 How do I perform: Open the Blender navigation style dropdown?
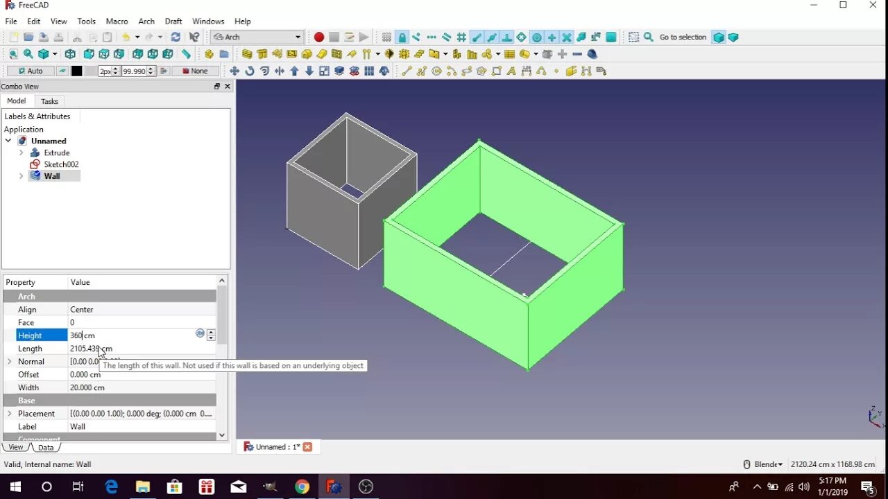tap(769, 464)
